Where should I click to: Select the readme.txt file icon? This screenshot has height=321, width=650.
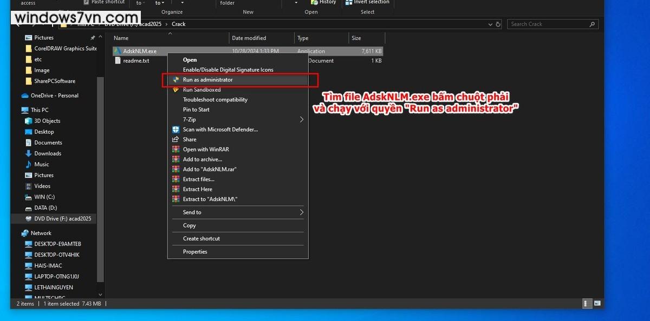(118, 61)
